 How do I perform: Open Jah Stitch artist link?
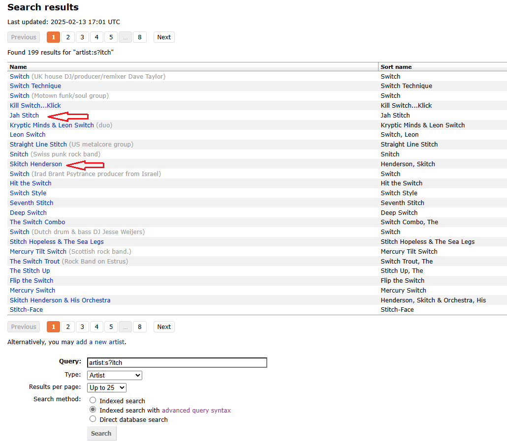coord(24,115)
